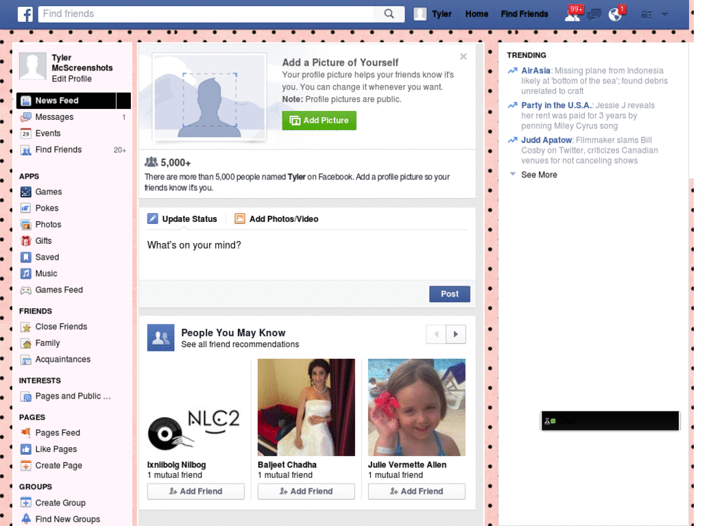The height and width of the screenshot is (526, 702).
Task: Expand See More trending topics
Action: pyautogui.click(x=539, y=175)
